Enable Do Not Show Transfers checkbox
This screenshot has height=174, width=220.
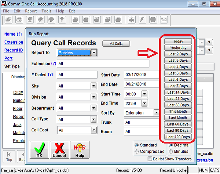(150, 159)
